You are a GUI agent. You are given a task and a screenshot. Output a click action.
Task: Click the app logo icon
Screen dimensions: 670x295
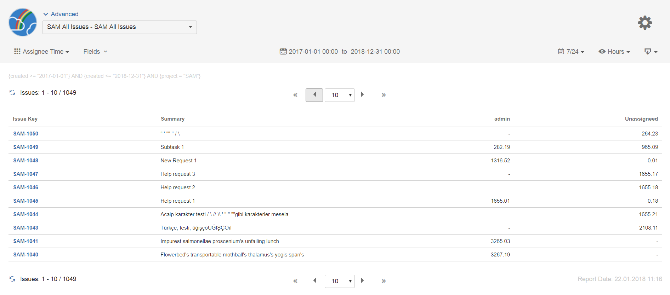tap(23, 22)
